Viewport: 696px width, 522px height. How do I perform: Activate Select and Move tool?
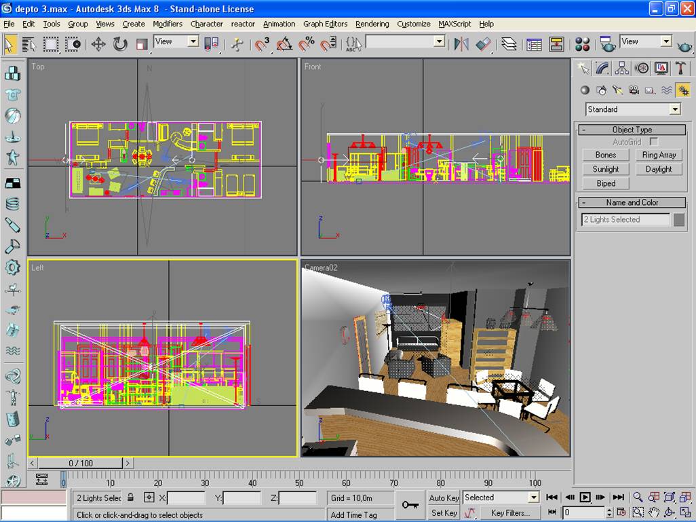pyautogui.click(x=98, y=44)
